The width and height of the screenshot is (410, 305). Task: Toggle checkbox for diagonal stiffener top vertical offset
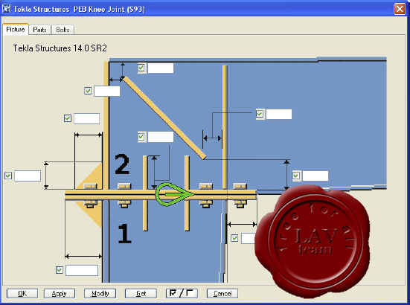pos(141,68)
